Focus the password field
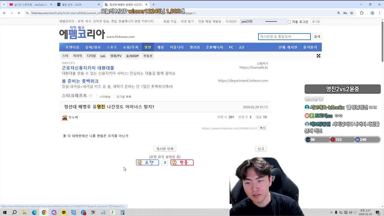Viewport: 384px width, 216px height. [275, 22]
